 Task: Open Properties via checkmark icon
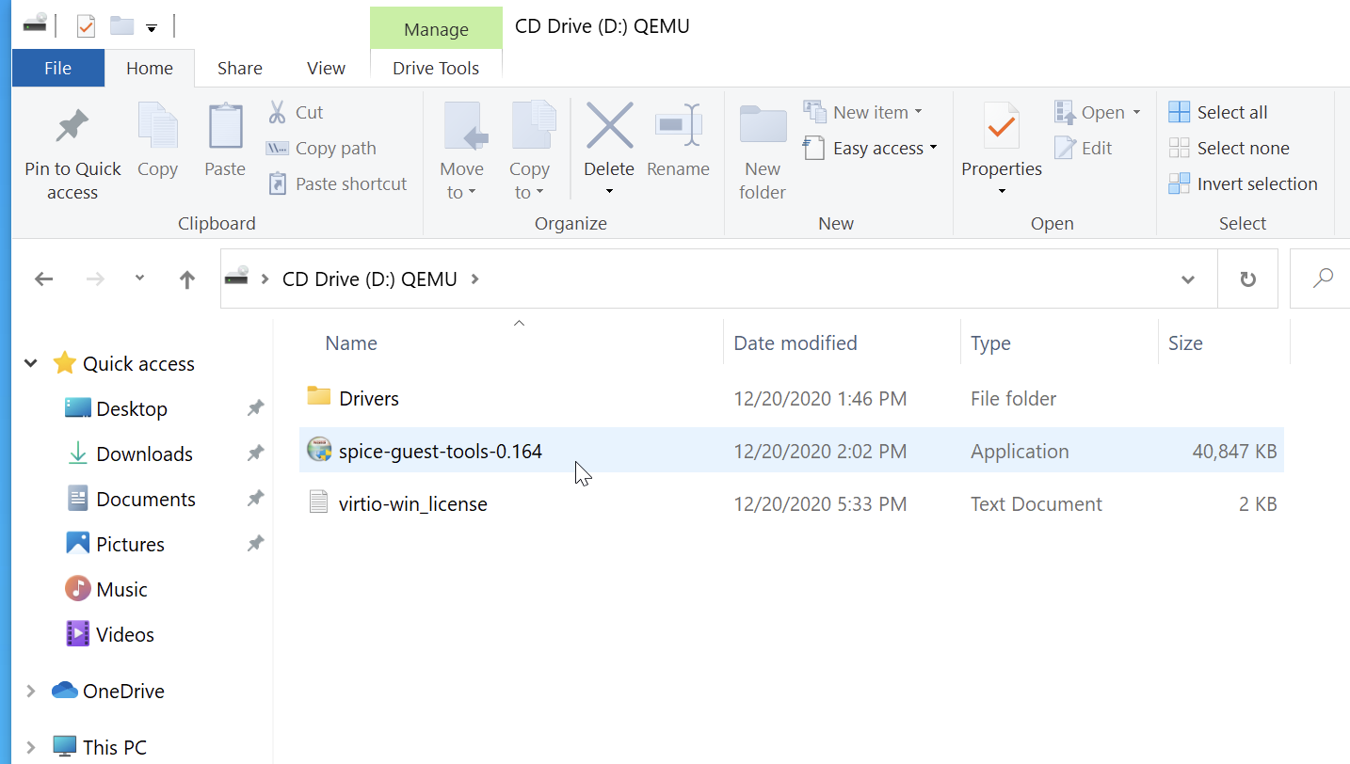click(x=1001, y=127)
